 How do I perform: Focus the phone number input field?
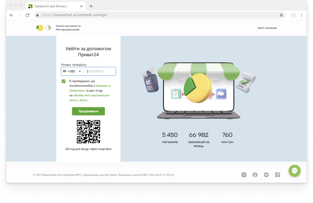pyautogui.click(x=100, y=71)
